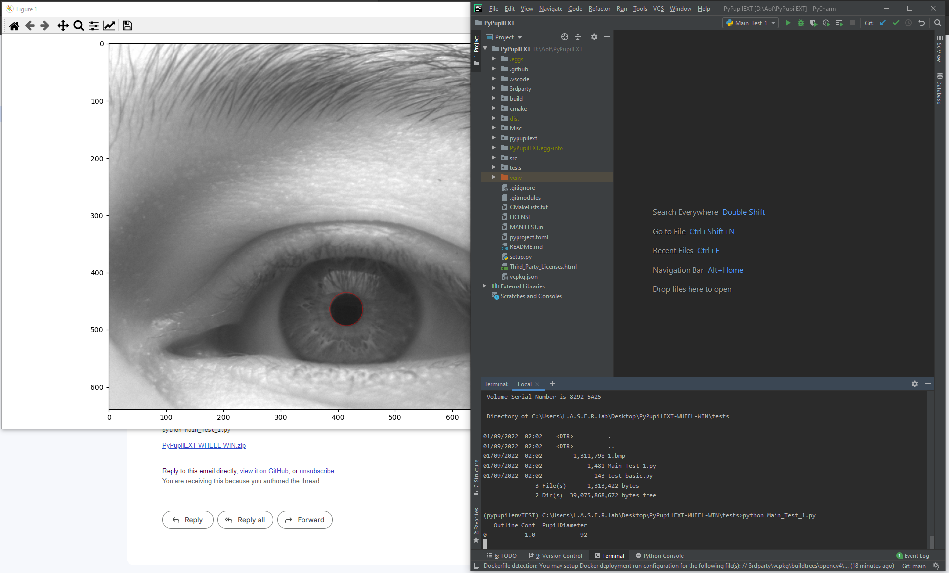949x573 pixels.
Task: Save the figure with floppy disk icon
Action: pyautogui.click(x=127, y=26)
